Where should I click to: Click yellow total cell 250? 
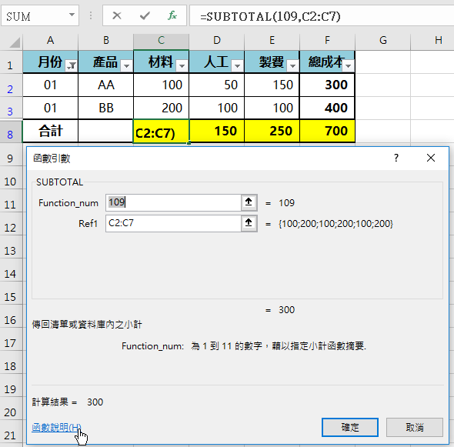coord(272,131)
